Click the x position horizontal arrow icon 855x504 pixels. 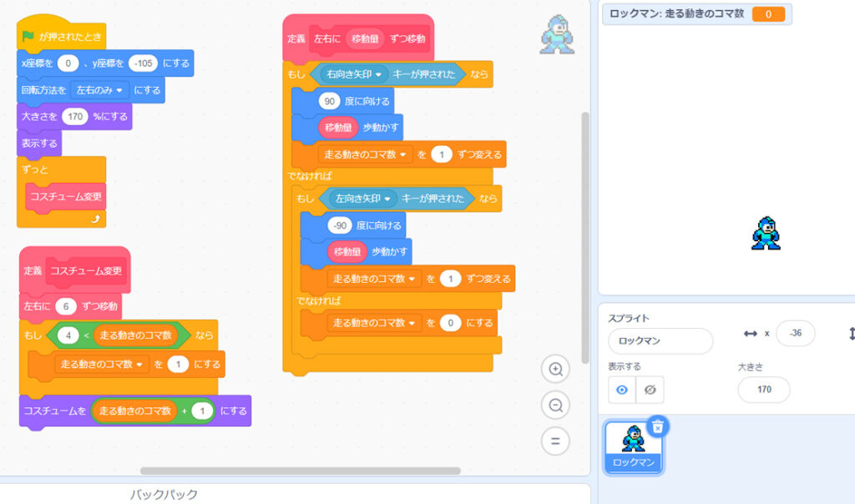(751, 334)
